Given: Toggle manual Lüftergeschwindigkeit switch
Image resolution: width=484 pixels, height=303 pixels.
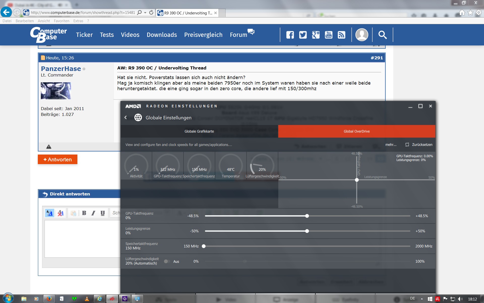Looking at the screenshot, I should coord(167,261).
